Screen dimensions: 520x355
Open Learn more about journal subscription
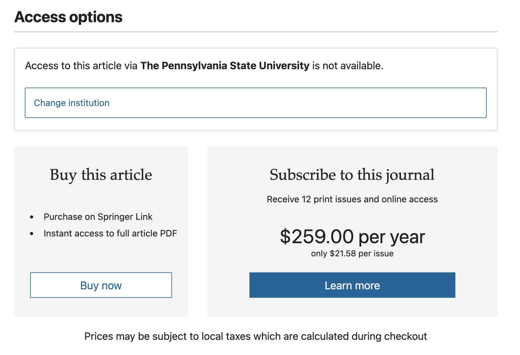[352, 285]
